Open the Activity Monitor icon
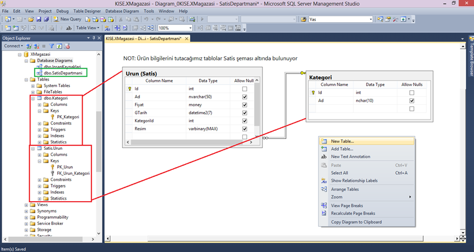474x252 pixels. pos(192,19)
